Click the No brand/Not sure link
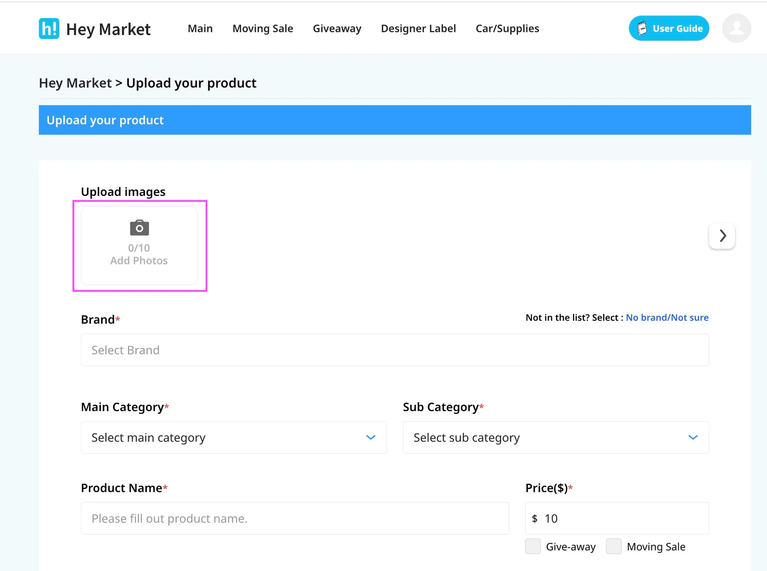767x571 pixels. click(667, 318)
